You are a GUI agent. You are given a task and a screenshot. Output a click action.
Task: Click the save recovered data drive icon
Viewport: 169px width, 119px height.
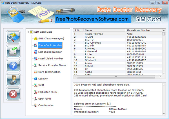point(13,51)
